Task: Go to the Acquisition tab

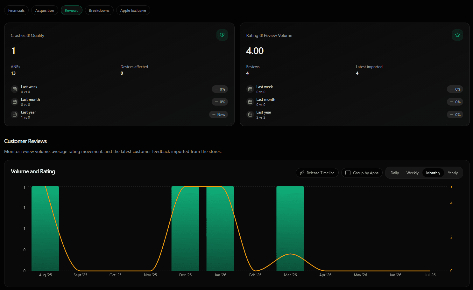Action: (x=45, y=10)
